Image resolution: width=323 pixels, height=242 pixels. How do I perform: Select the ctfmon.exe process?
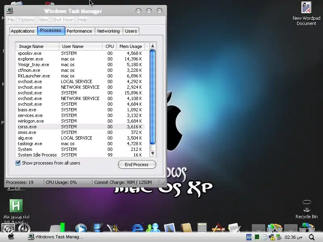click(80, 70)
